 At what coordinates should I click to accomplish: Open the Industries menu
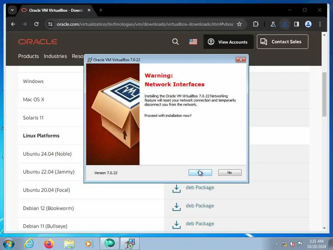click(x=55, y=56)
